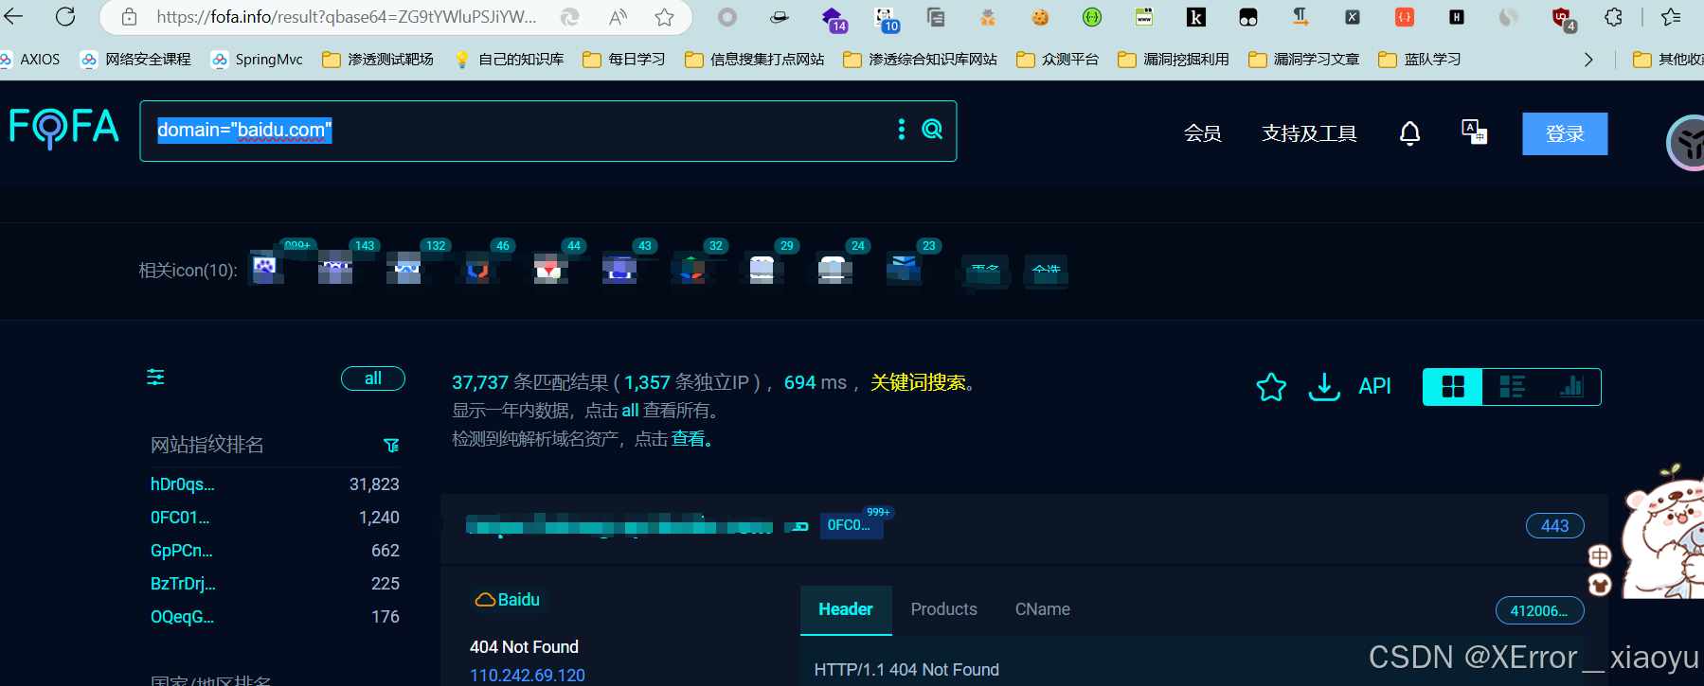
Task: Select the related icon with badge 24
Action: [x=834, y=270]
